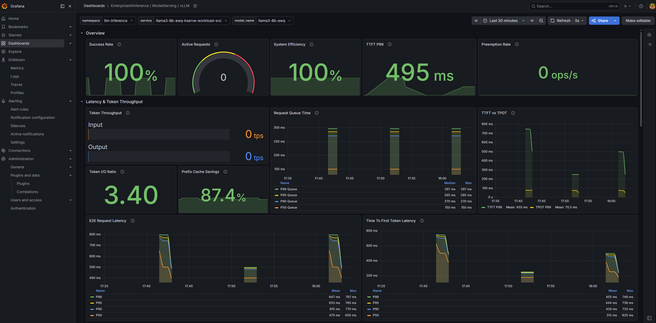Click the dock menu icon beside Grafana
This screenshot has height=323, width=656.
62,6
